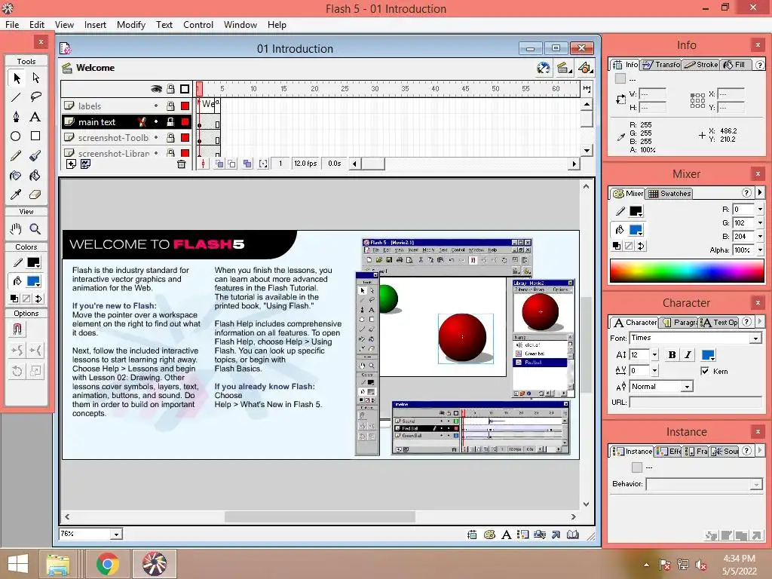Open the Mixer Alpha value dropdown arrow
The width and height of the screenshot is (772, 579).
coord(760,250)
